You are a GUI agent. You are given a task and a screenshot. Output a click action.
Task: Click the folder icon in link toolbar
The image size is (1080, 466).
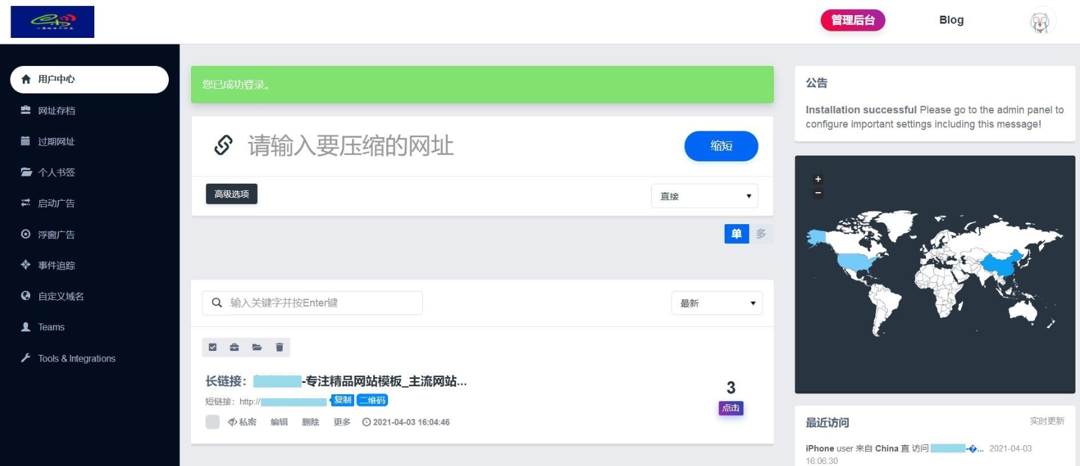click(257, 347)
